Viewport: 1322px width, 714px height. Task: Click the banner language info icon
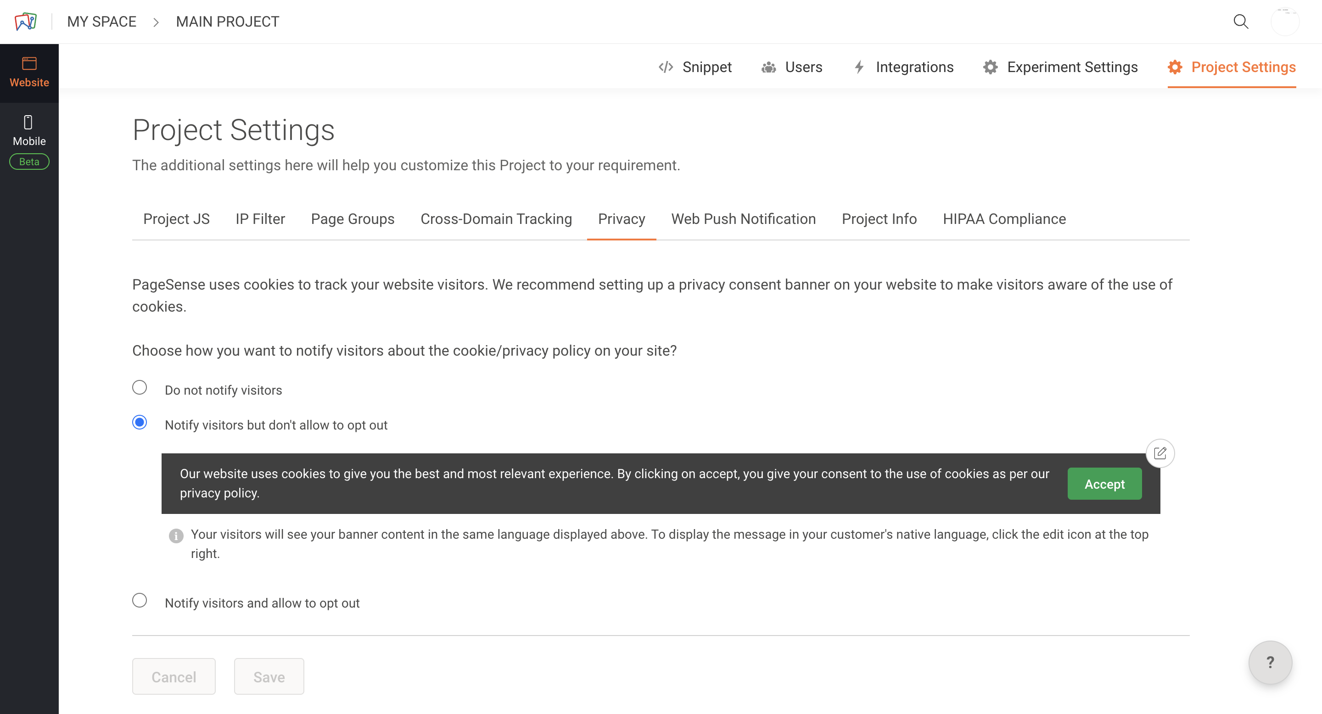176,535
